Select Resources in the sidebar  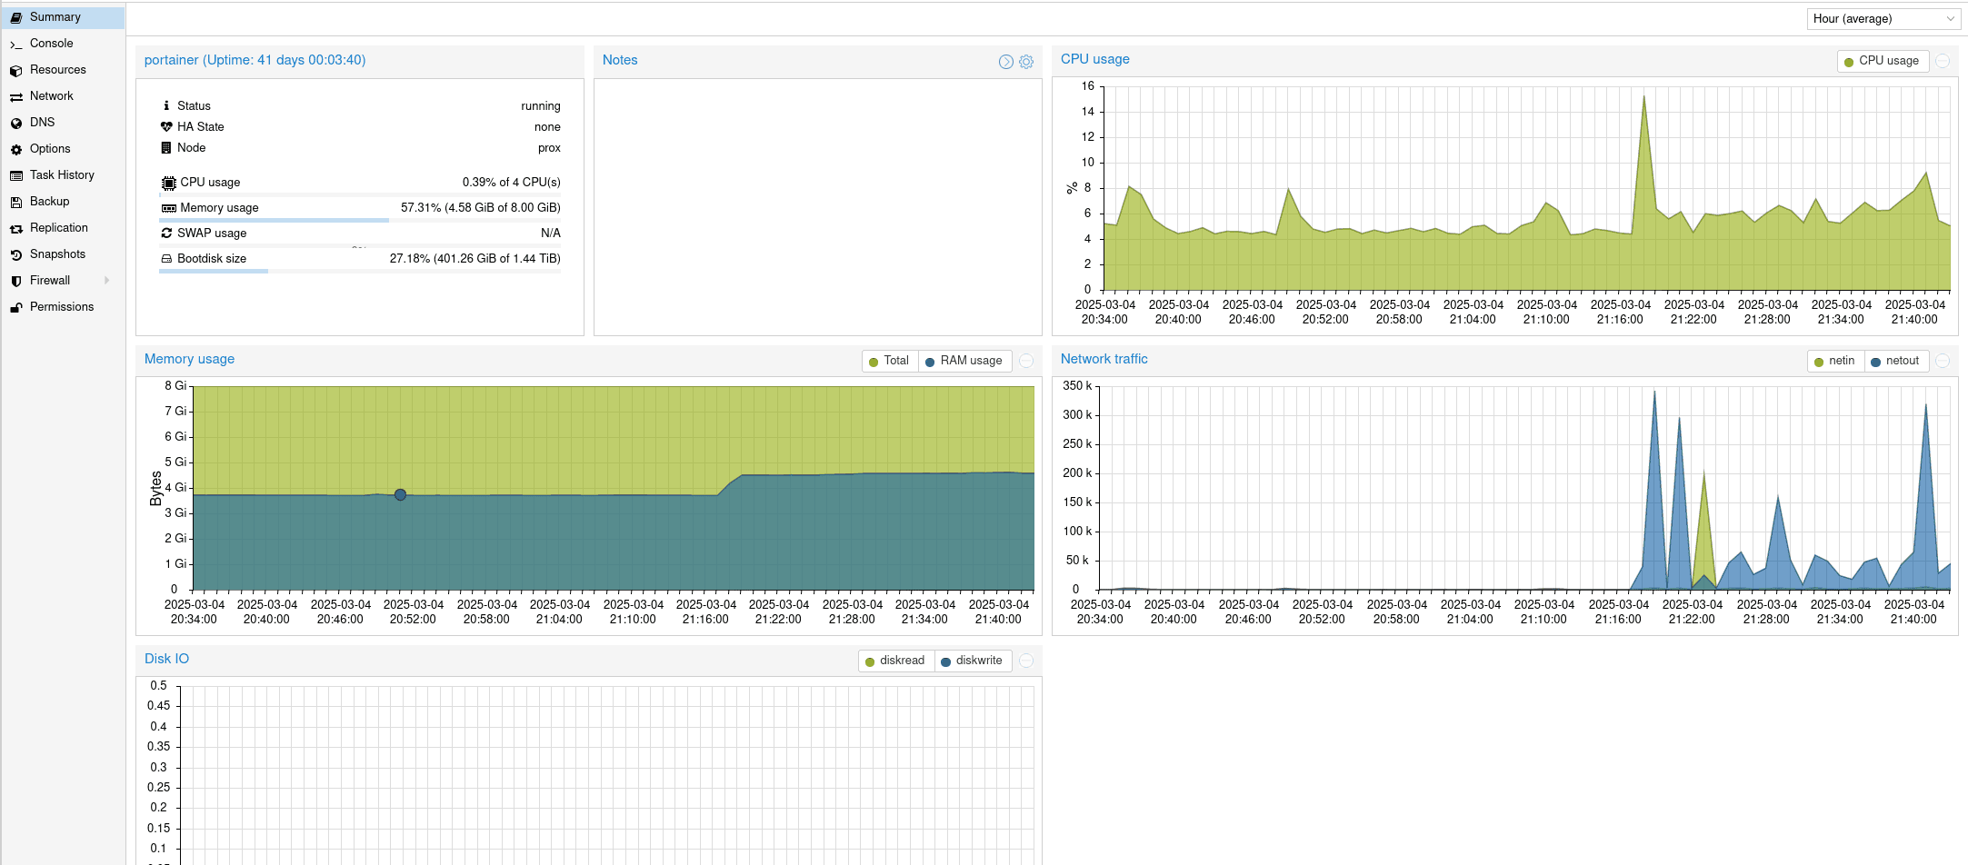[x=57, y=69]
